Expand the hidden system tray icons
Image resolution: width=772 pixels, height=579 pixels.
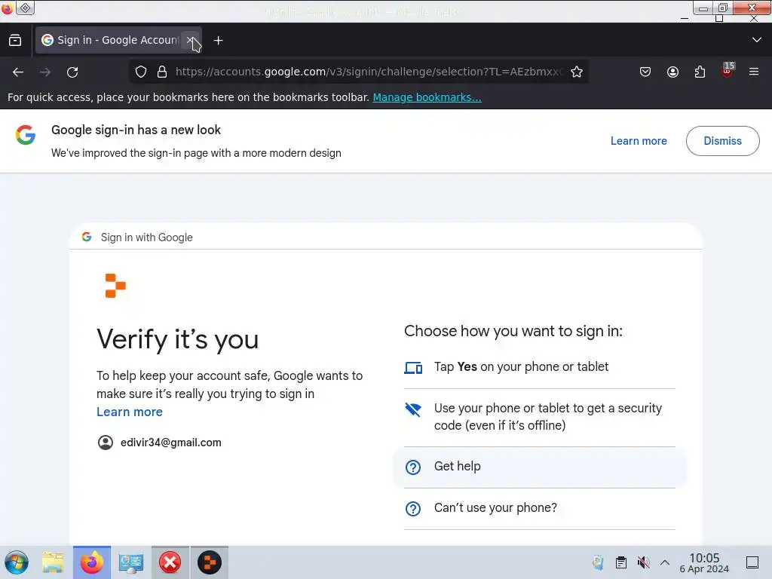coord(665,562)
